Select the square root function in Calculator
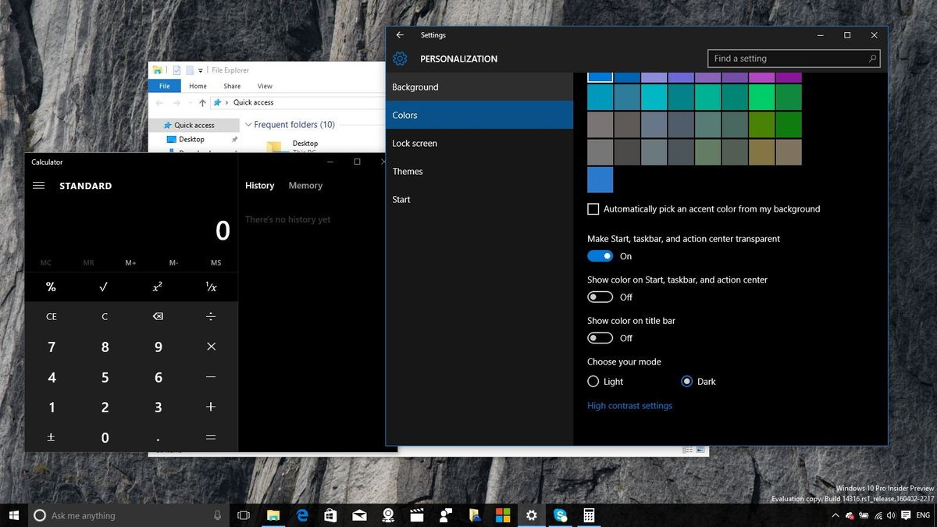937x527 pixels. tap(104, 287)
